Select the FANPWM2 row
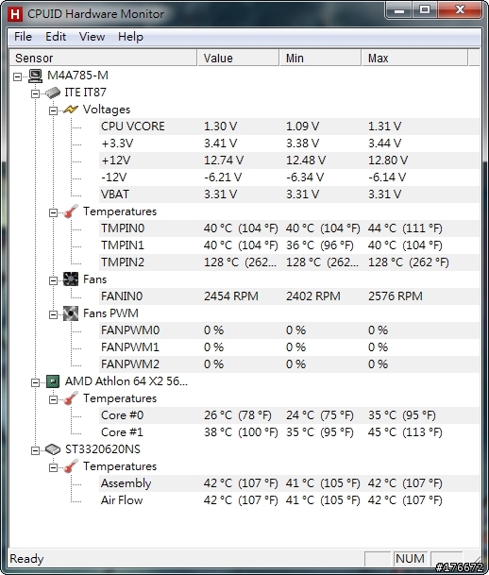Screen dimensions: 489x575 coord(289,364)
